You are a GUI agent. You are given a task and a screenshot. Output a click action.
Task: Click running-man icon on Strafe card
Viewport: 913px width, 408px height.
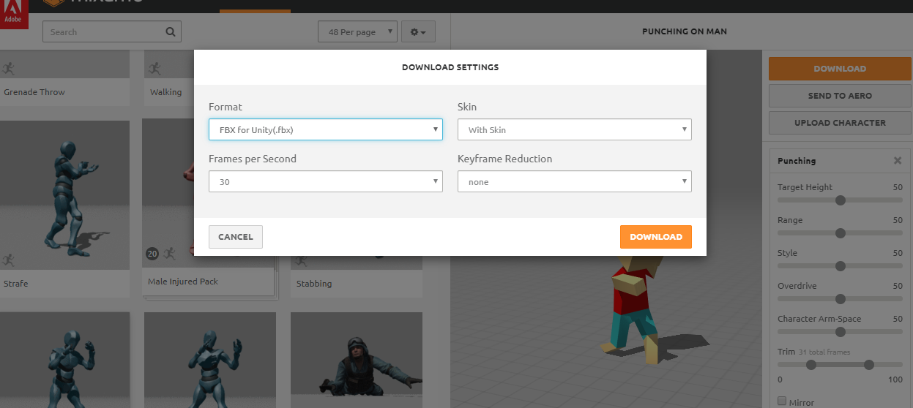tap(9, 260)
